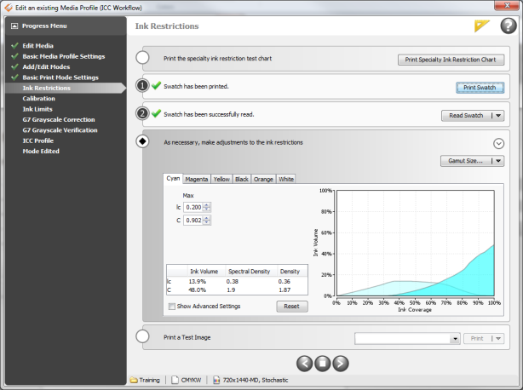Open the help question mark icon

coord(508,26)
